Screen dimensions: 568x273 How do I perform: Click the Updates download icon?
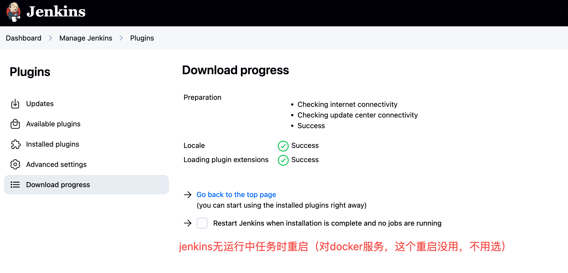(x=15, y=104)
